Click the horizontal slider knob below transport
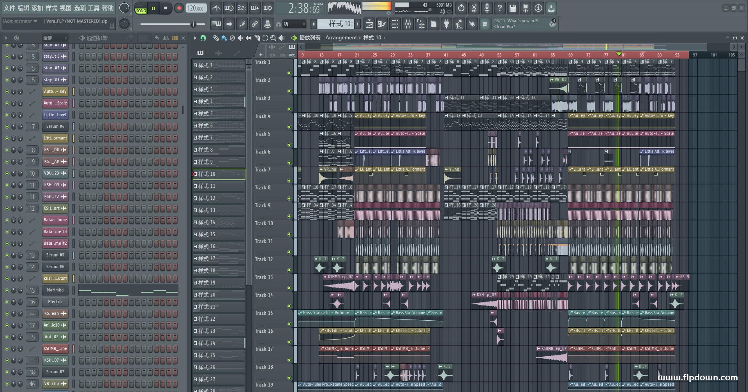This screenshot has height=392, width=748. click(x=193, y=25)
